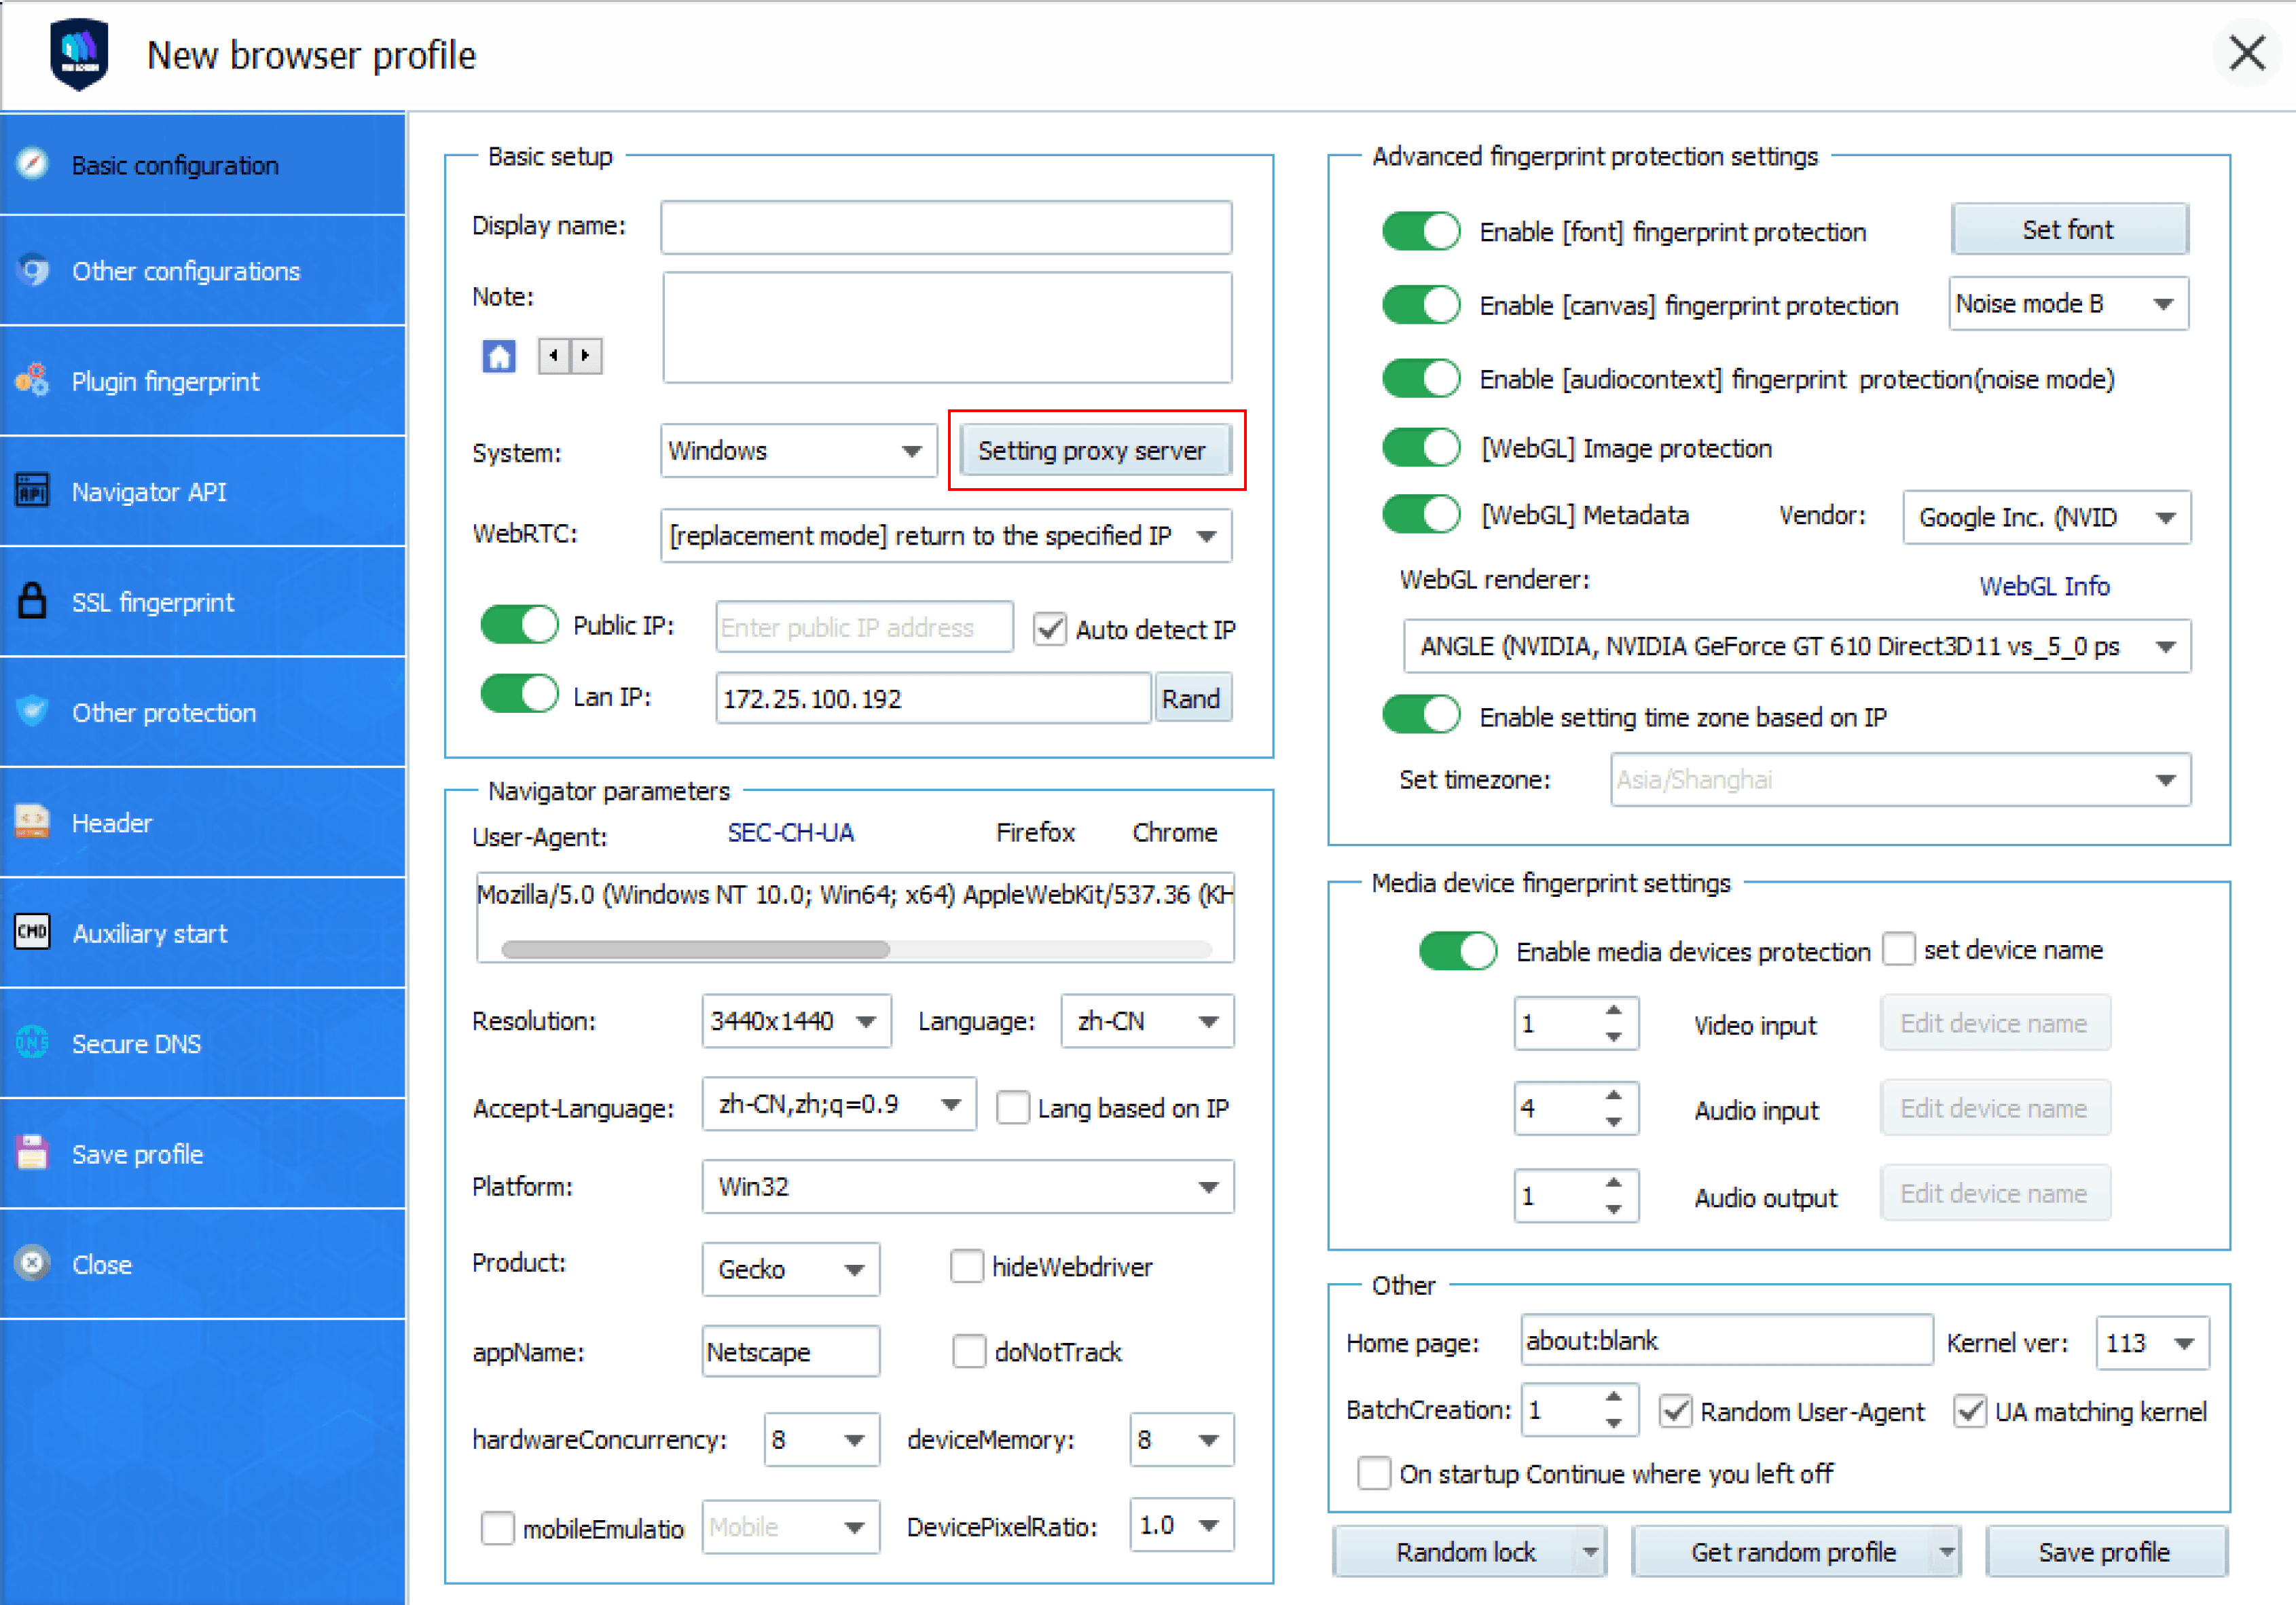Select Other configurations in the sidebar

point(185,271)
